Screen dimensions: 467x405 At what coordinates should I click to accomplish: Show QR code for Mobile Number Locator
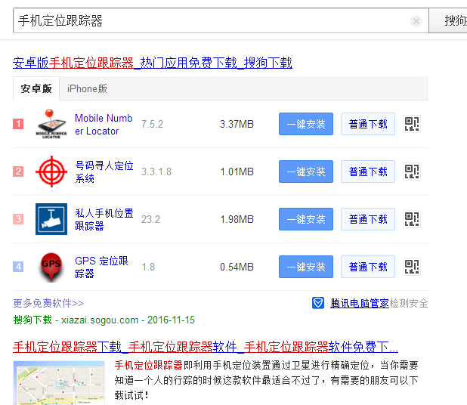click(412, 124)
